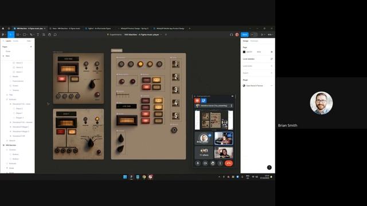Click the user avatar in Figma toolbar
This screenshot has width=367, height=206.
coord(237,34)
